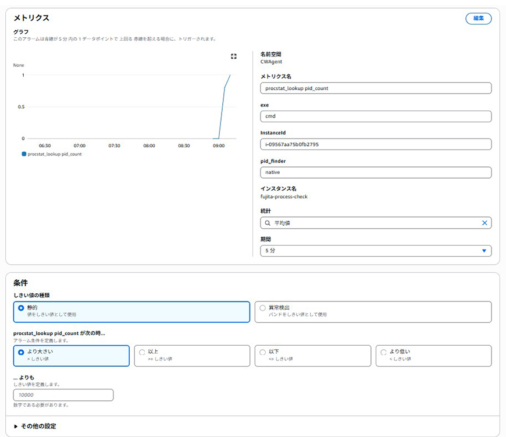Click the pid_finder field containing native
The image size is (506, 437).
pos(376,172)
